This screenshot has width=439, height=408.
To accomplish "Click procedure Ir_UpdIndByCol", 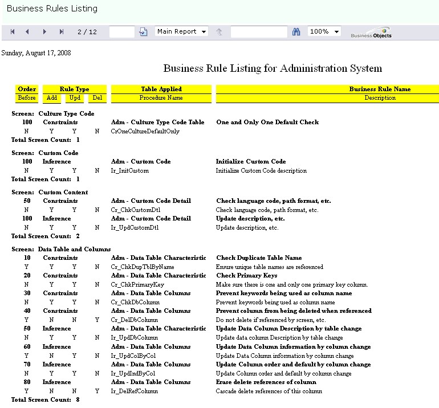I will pos(133,373).
